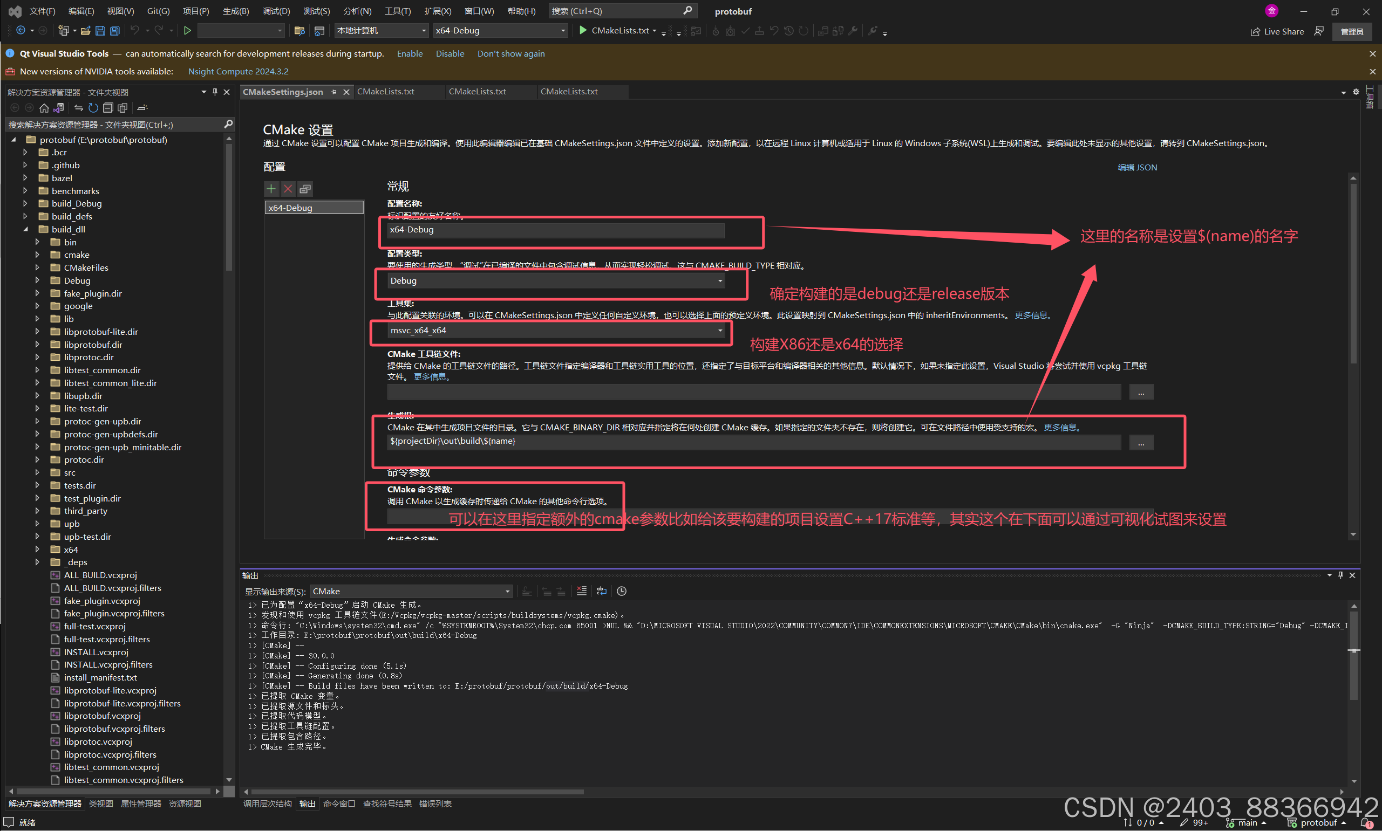Screen dimensions: 1382x831
Task: Enable Qt Visual Studio Tools automatic search
Action: [x=410, y=53]
